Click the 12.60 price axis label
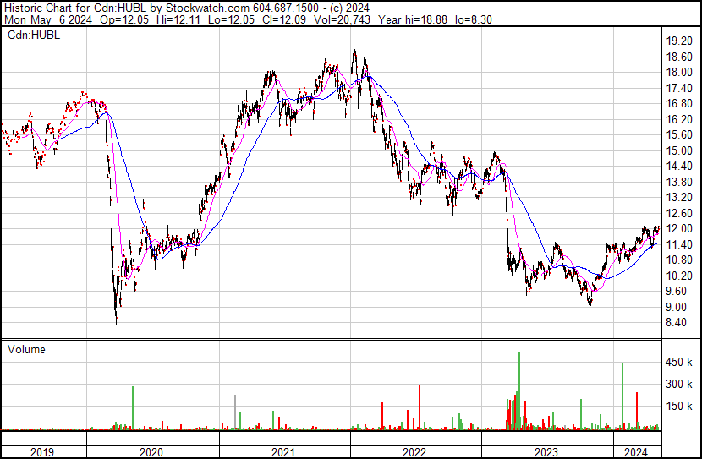This screenshot has height=459, width=702. (x=679, y=213)
